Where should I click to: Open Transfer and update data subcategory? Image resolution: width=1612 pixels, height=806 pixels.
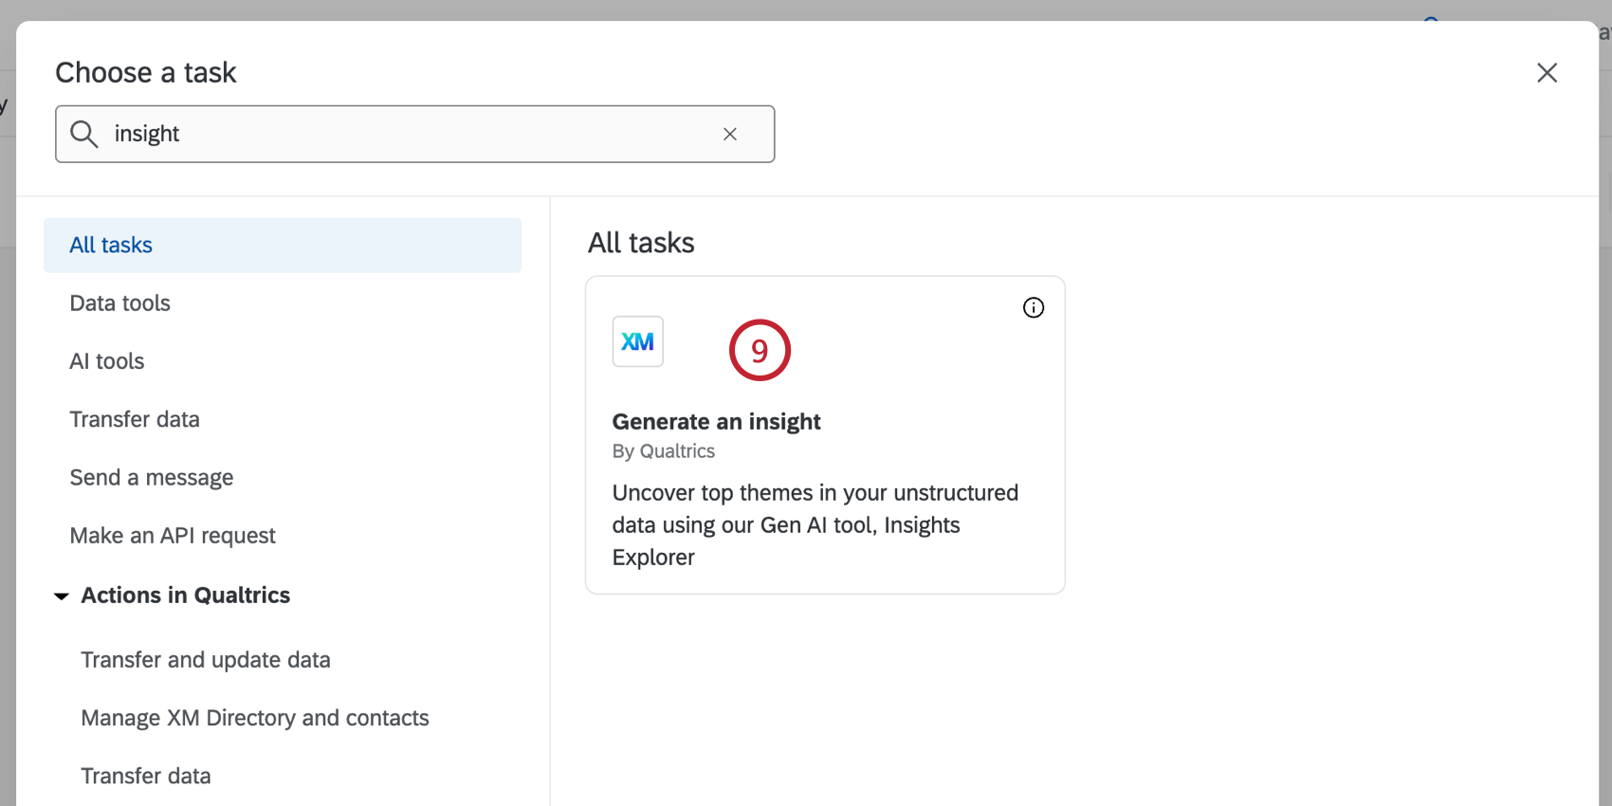coord(206,660)
